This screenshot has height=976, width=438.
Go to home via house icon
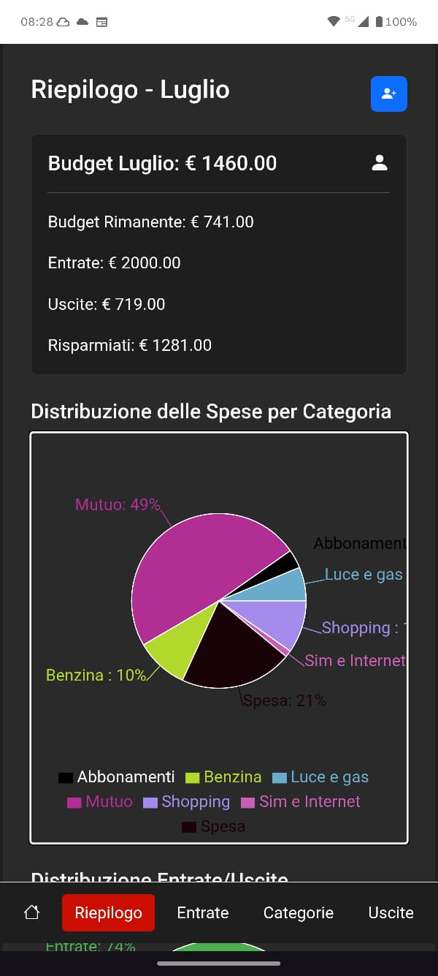tap(31, 912)
